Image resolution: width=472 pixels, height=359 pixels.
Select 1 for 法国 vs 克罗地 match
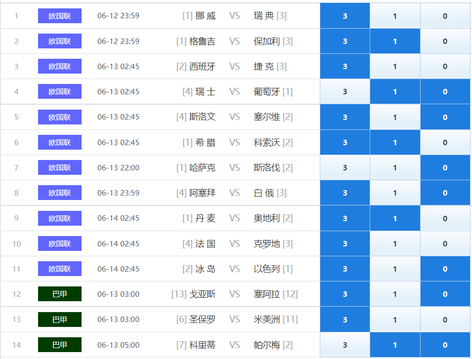(395, 243)
